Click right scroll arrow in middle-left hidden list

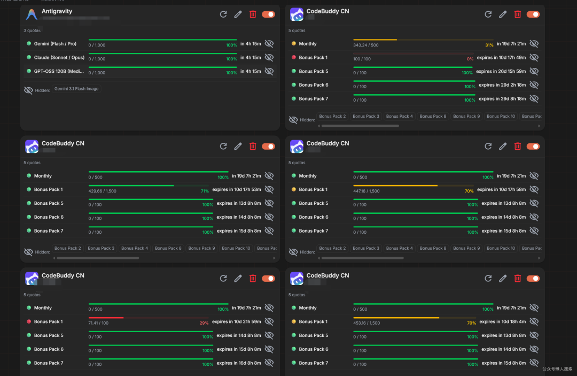coord(274,258)
